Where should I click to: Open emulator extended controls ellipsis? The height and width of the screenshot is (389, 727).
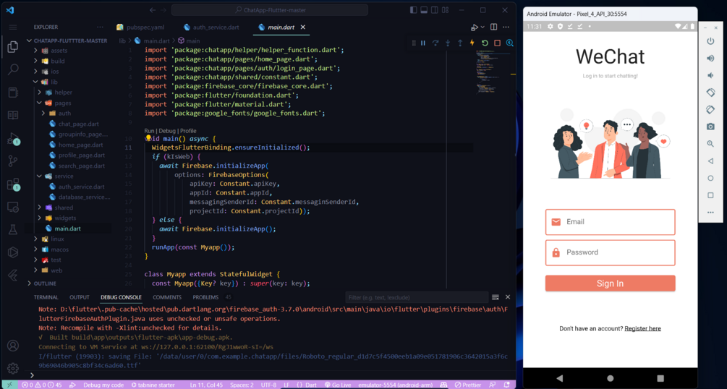710,213
